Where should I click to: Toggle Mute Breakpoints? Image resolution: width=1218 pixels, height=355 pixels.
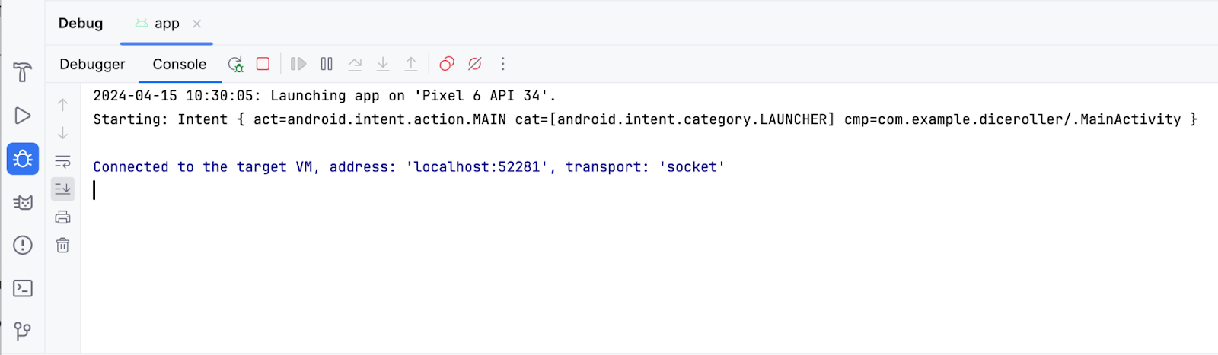pos(474,64)
